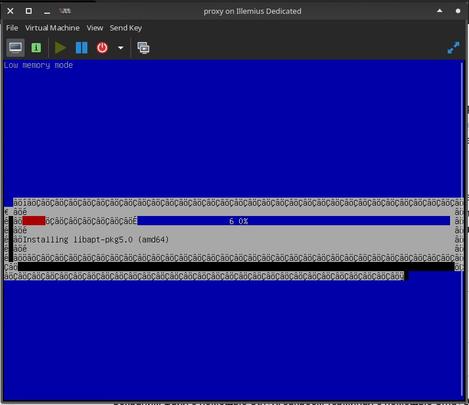Shade the window with the up arrow
469x405 pixels.
pyautogui.click(x=440, y=11)
